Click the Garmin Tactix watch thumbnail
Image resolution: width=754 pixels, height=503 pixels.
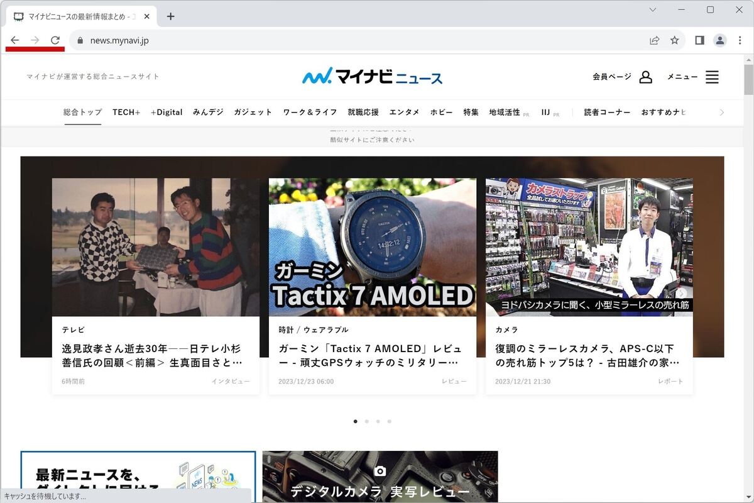point(373,247)
